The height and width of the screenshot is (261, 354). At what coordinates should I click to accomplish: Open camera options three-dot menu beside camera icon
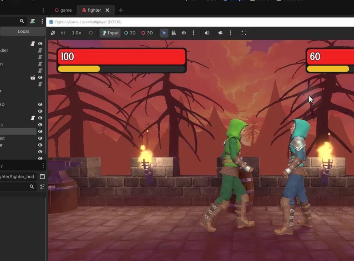(x=230, y=33)
